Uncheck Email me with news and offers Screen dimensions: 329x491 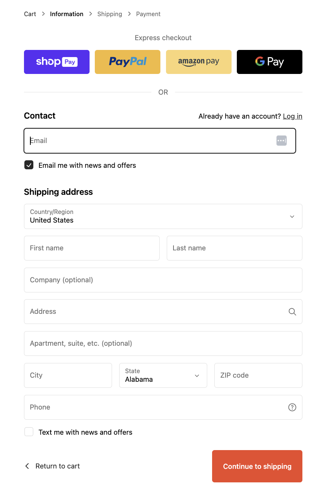pos(29,165)
